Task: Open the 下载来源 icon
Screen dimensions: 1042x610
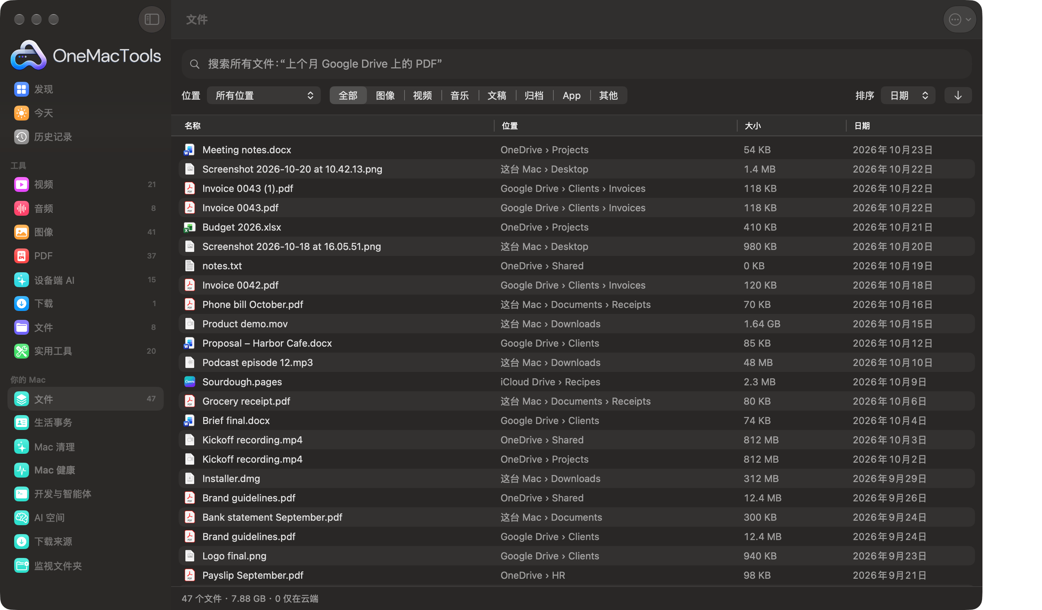Action: point(22,542)
